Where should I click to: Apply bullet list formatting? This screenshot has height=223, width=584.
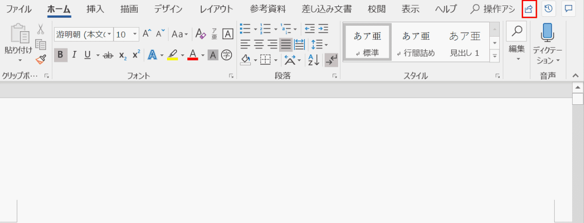click(245, 29)
